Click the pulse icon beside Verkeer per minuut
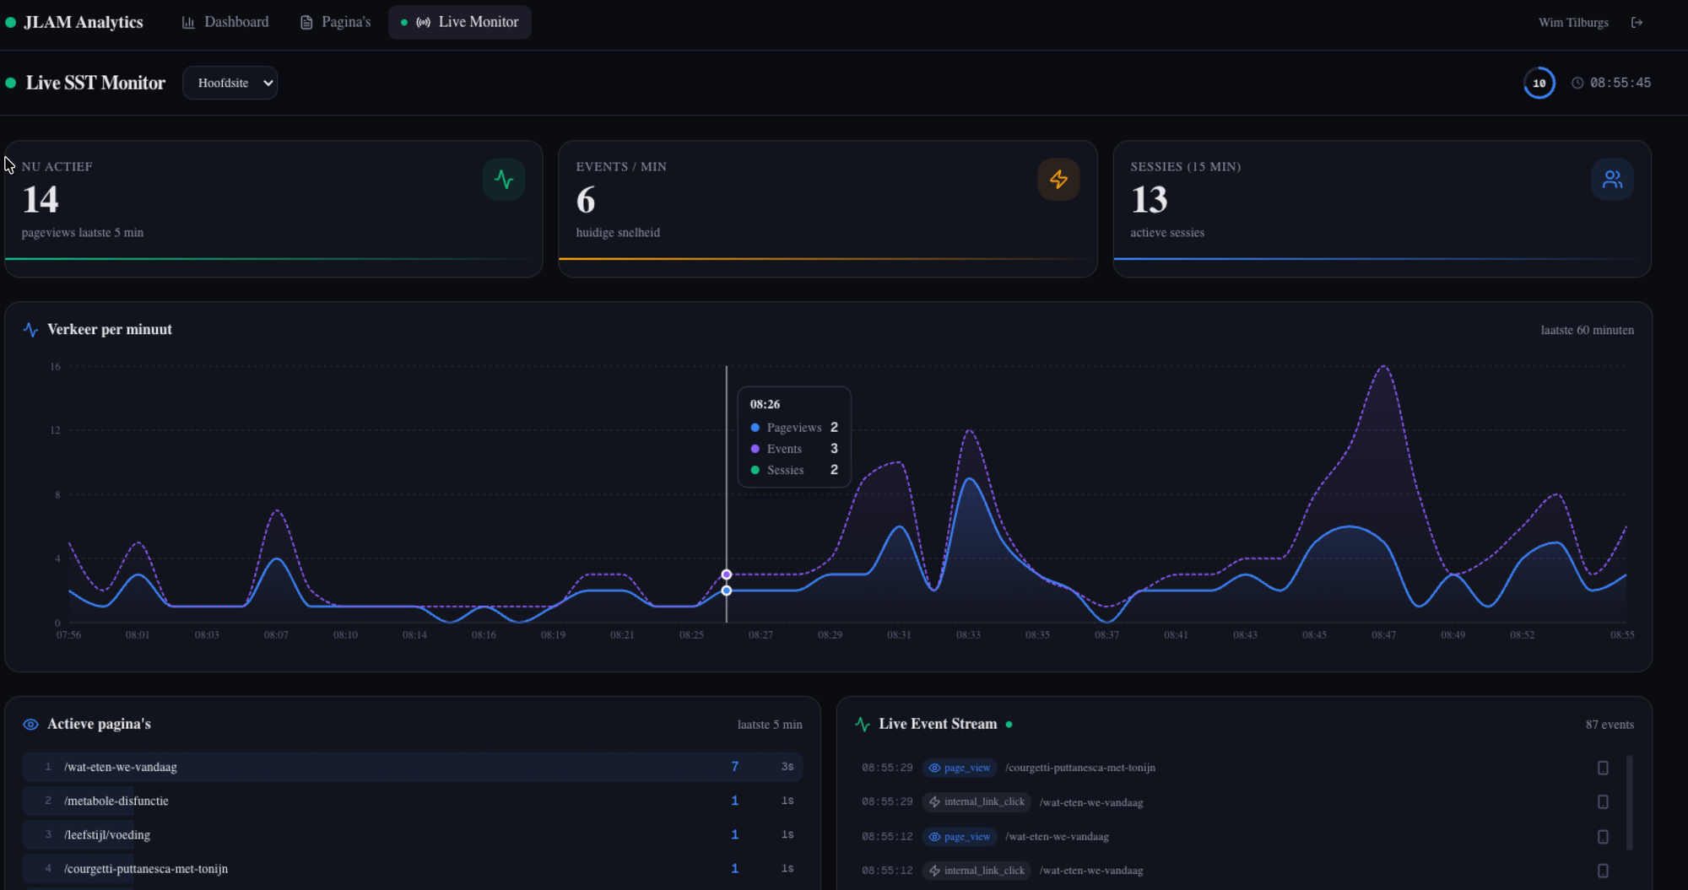Viewport: 1688px width, 890px height. pyautogui.click(x=30, y=329)
